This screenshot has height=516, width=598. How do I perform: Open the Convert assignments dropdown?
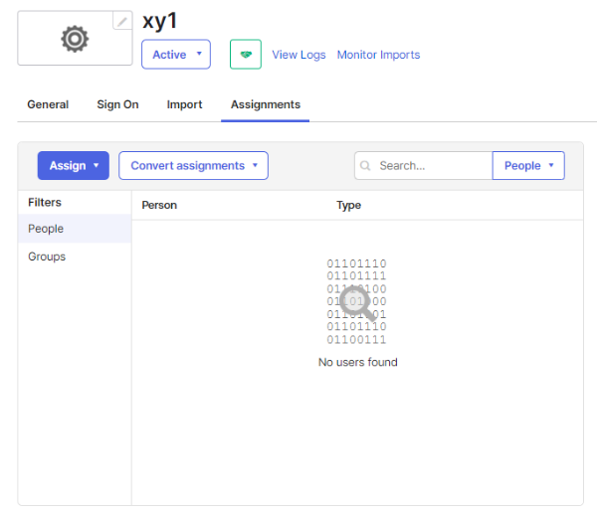[x=193, y=166]
